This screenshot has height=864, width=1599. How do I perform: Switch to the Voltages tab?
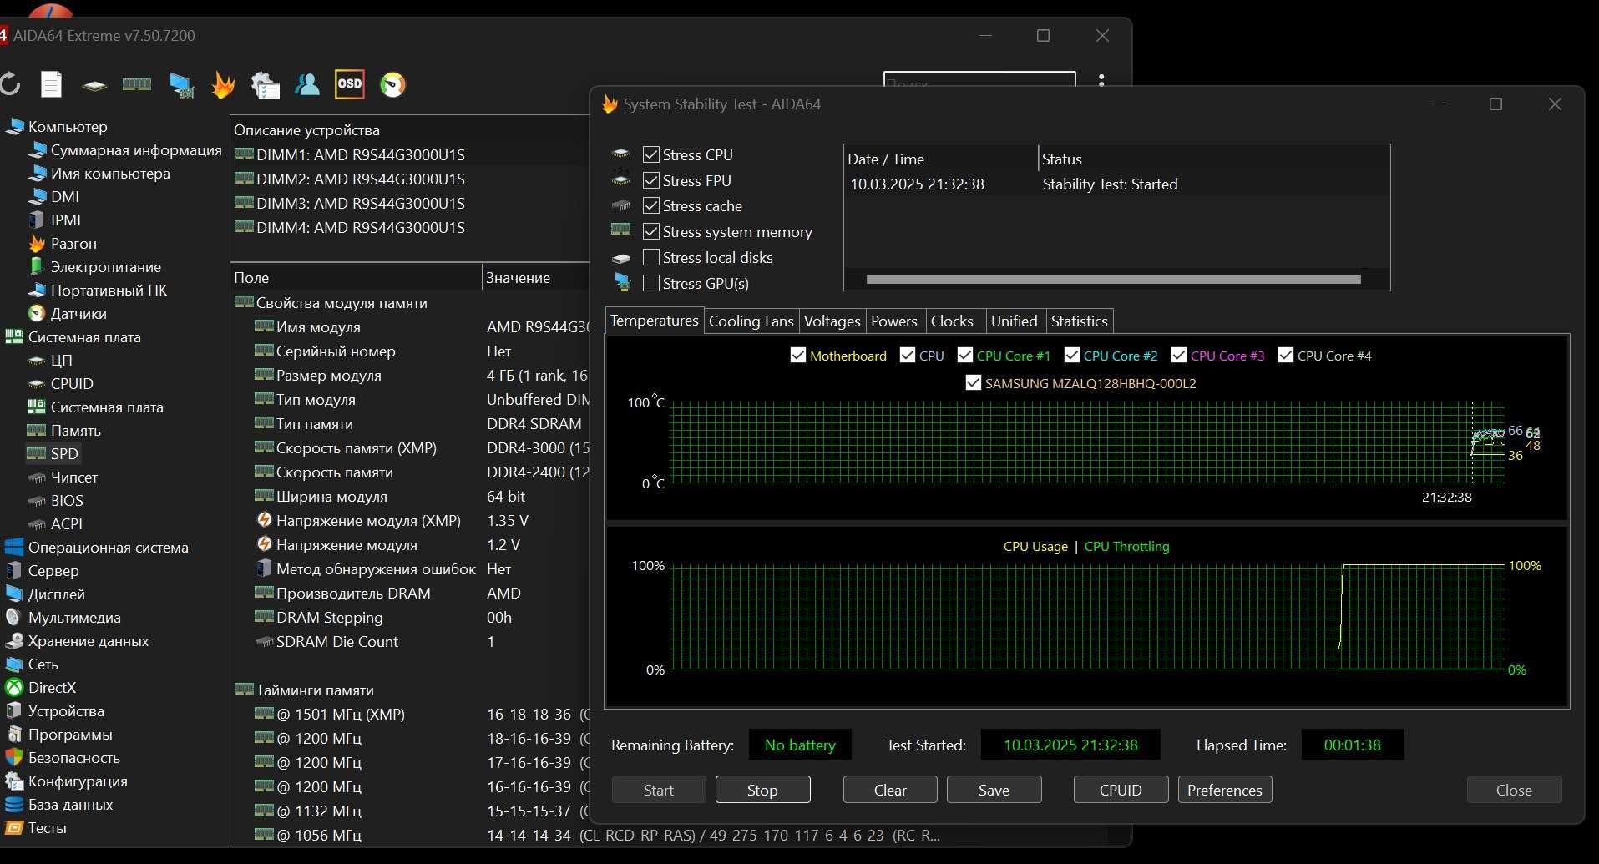coord(832,321)
